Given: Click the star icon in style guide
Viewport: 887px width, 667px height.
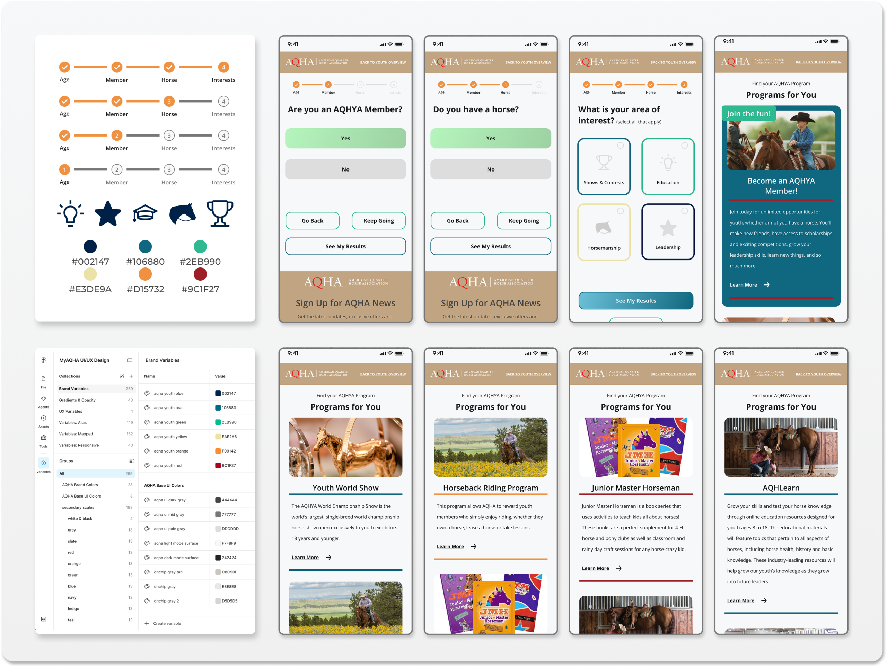Looking at the screenshot, I should [x=107, y=214].
